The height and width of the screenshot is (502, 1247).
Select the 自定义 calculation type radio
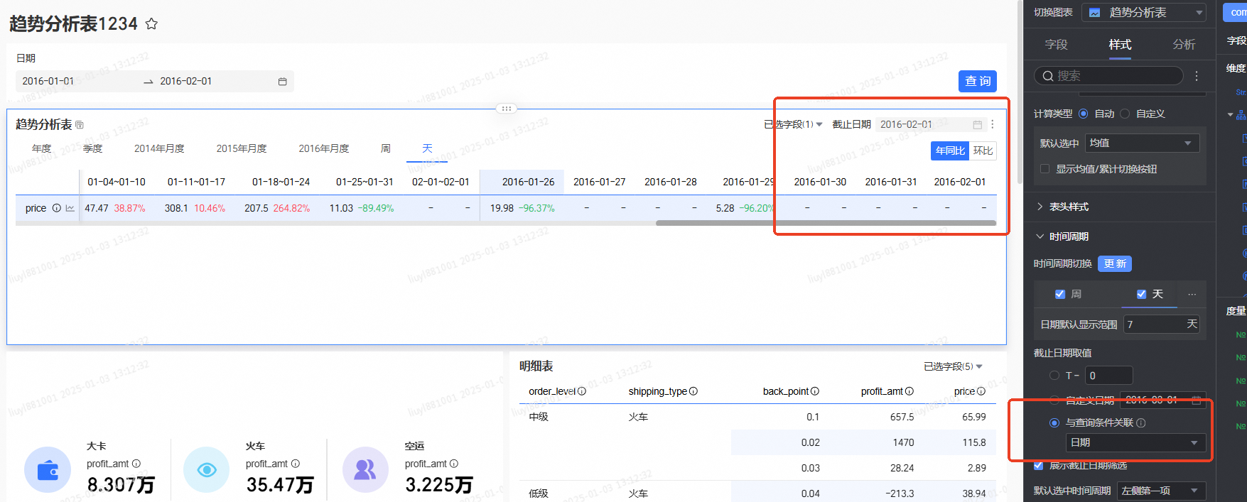1125,114
